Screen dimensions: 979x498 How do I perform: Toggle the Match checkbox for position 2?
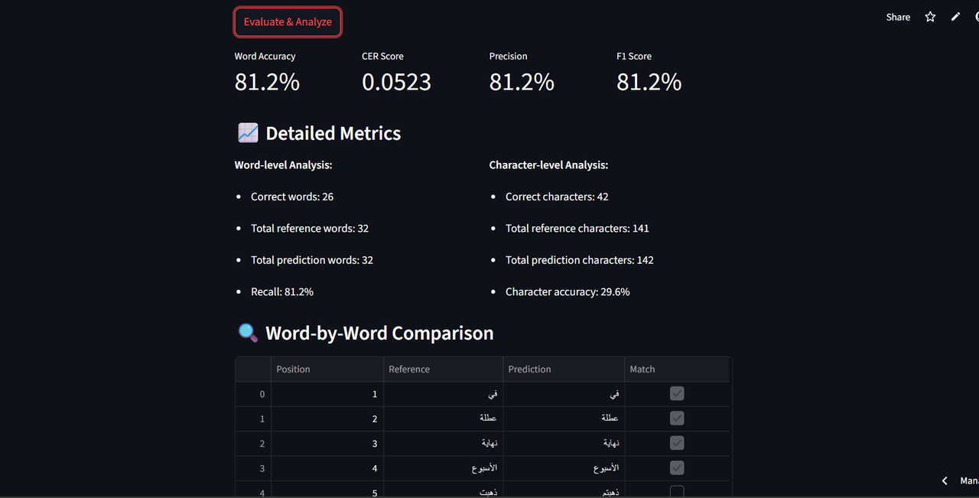tap(677, 418)
